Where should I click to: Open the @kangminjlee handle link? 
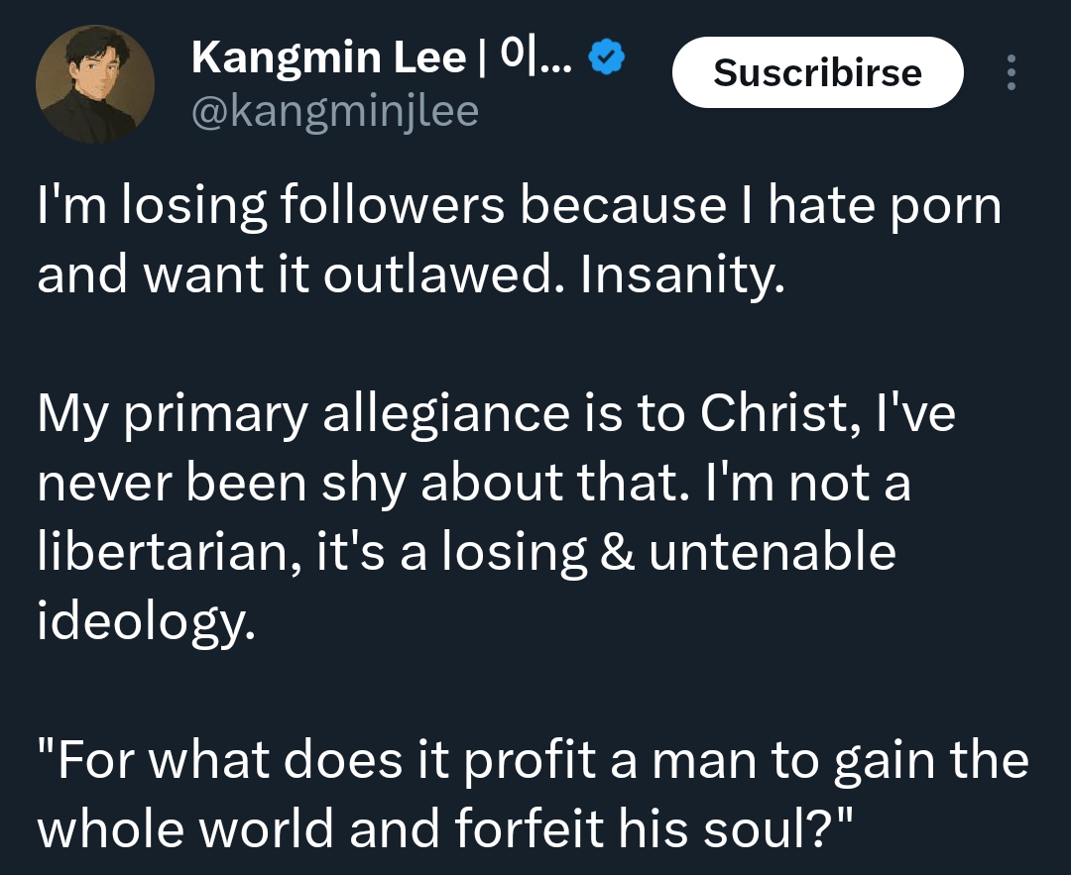click(x=334, y=112)
